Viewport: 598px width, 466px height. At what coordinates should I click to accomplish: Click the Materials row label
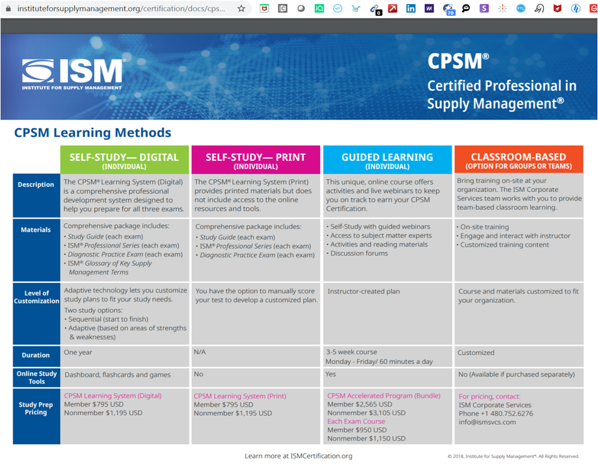[36, 250]
